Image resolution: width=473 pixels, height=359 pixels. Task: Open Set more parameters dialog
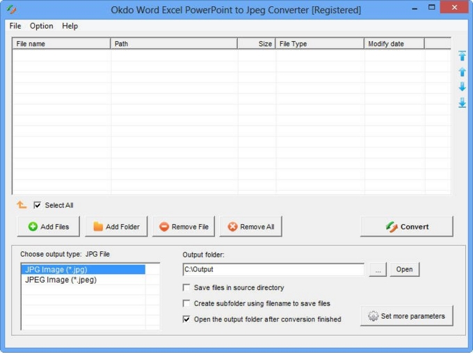[407, 316]
